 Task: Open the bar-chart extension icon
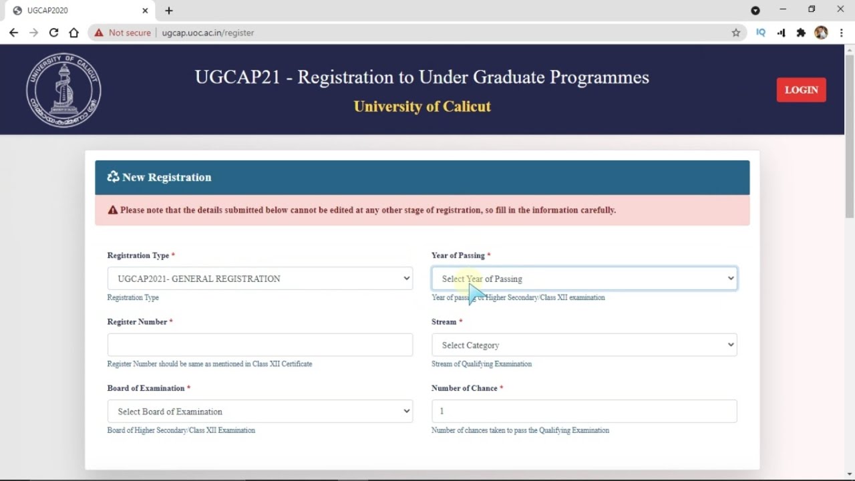click(781, 33)
